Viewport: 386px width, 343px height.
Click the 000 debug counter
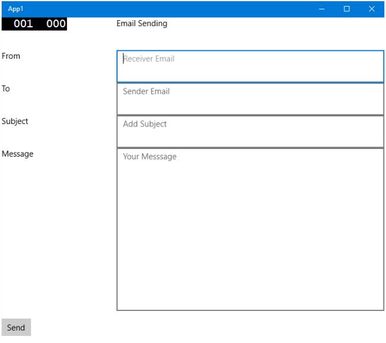[x=56, y=24]
